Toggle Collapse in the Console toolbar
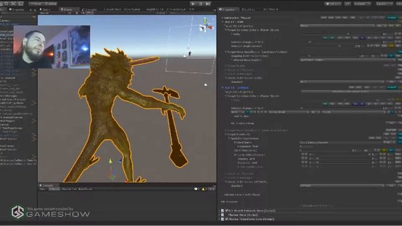 [x=54, y=189]
